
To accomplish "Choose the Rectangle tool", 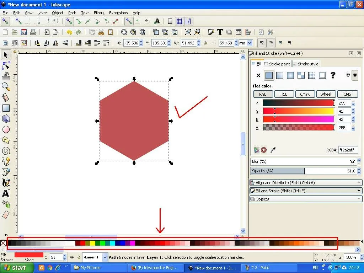I will pos(6,108).
